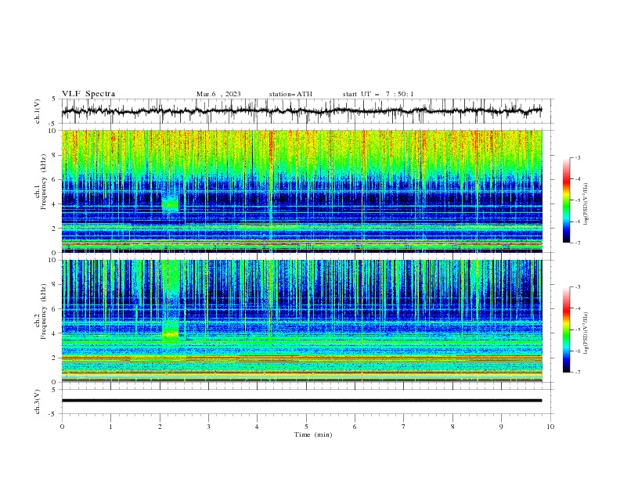Click the green burst near 4 kHz in ch.1 spectrogram

tap(170, 204)
